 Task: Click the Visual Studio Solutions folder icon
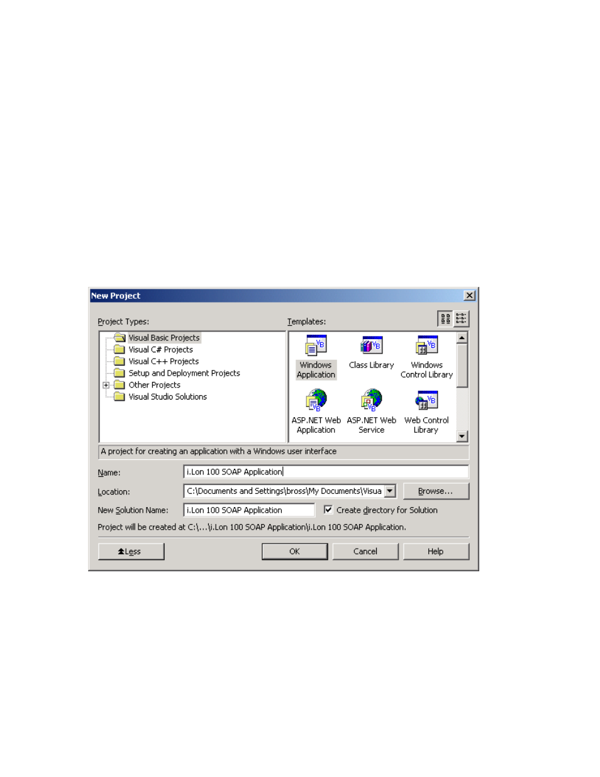[x=119, y=397]
